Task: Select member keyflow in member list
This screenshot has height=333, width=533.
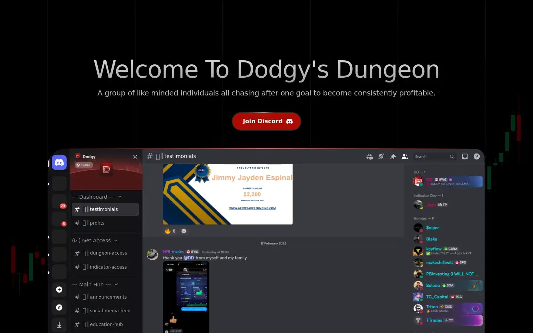Action: 447,251
